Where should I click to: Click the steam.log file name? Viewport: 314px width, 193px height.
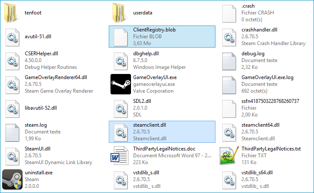[x=36, y=125]
